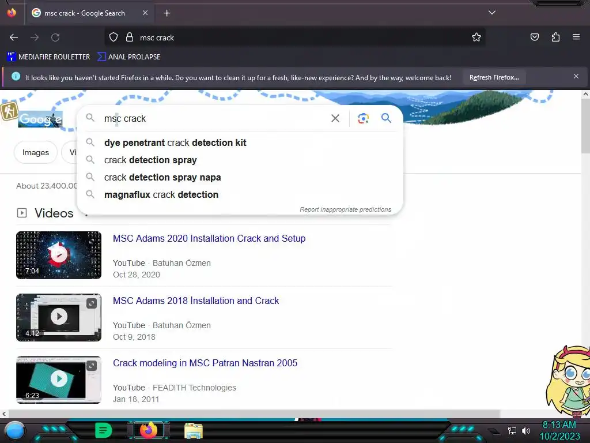
Task: Submit search with blue magnifier icon
Action: [387, 118]
